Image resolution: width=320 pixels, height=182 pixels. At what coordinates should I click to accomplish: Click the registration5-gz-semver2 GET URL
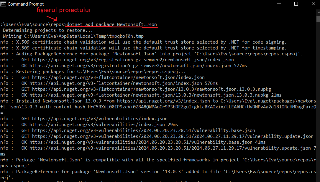133,60
